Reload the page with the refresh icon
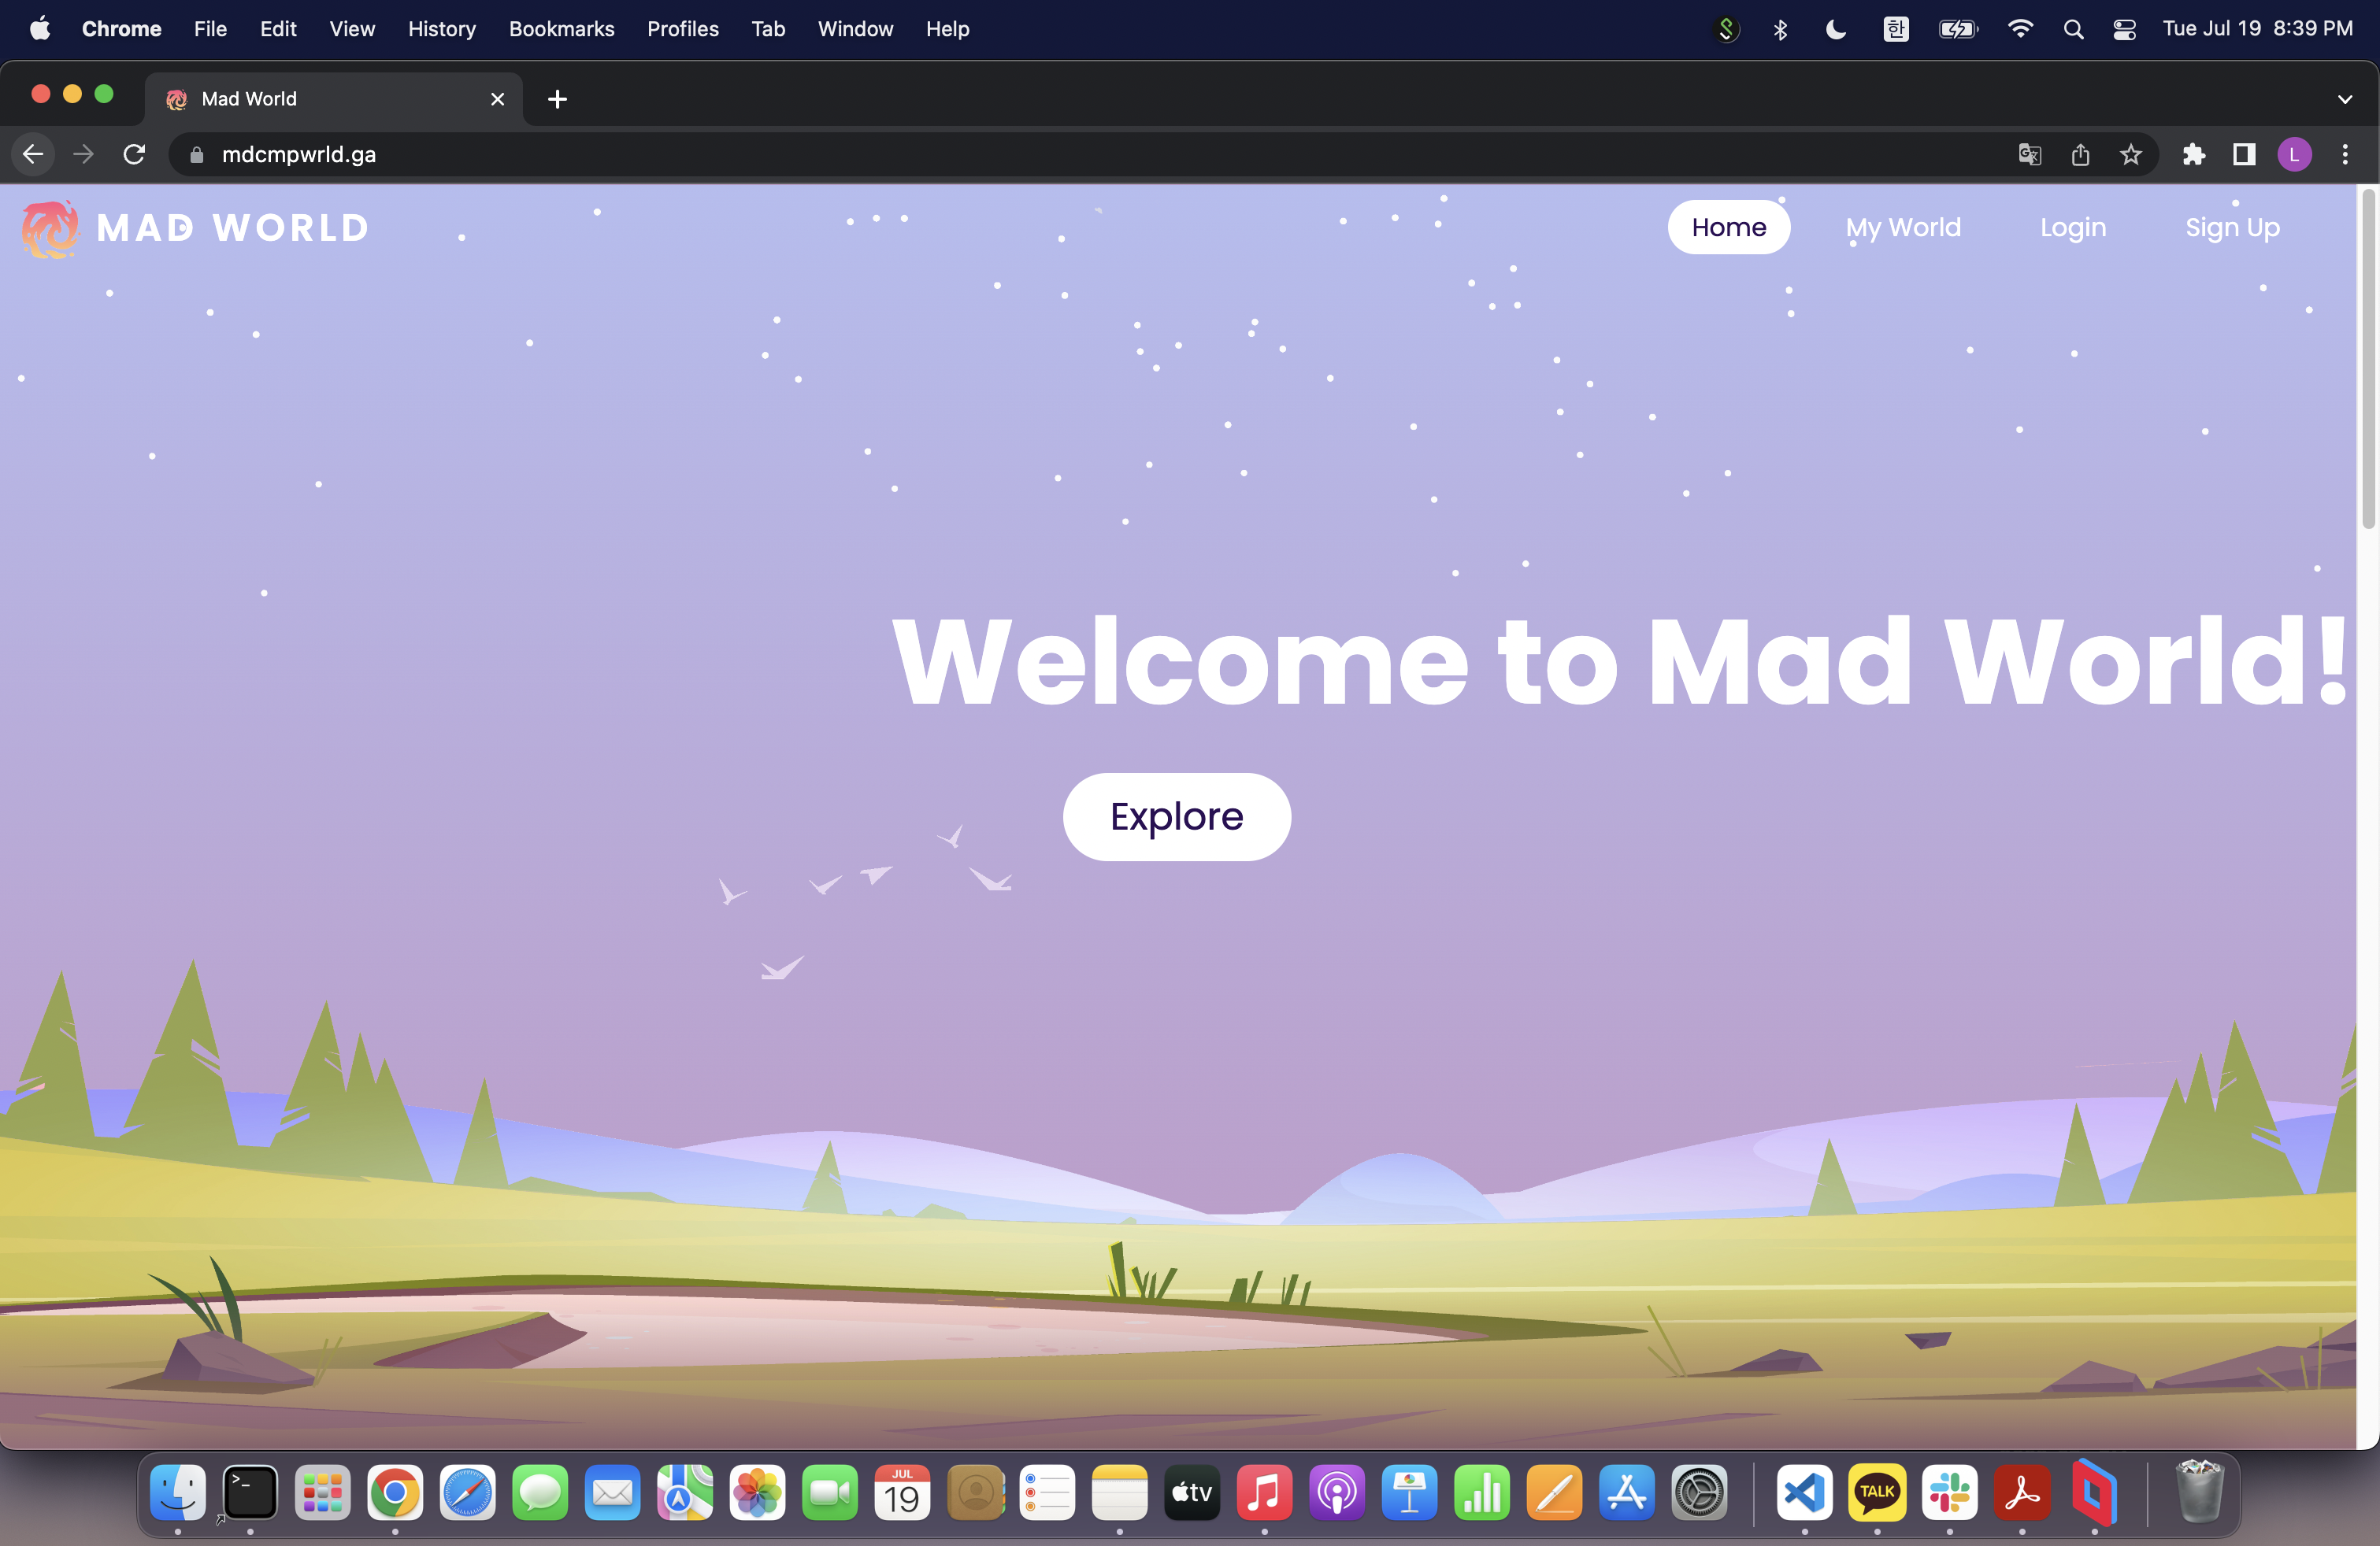This screenshot has height=1546, width=2380. [134, 155]
